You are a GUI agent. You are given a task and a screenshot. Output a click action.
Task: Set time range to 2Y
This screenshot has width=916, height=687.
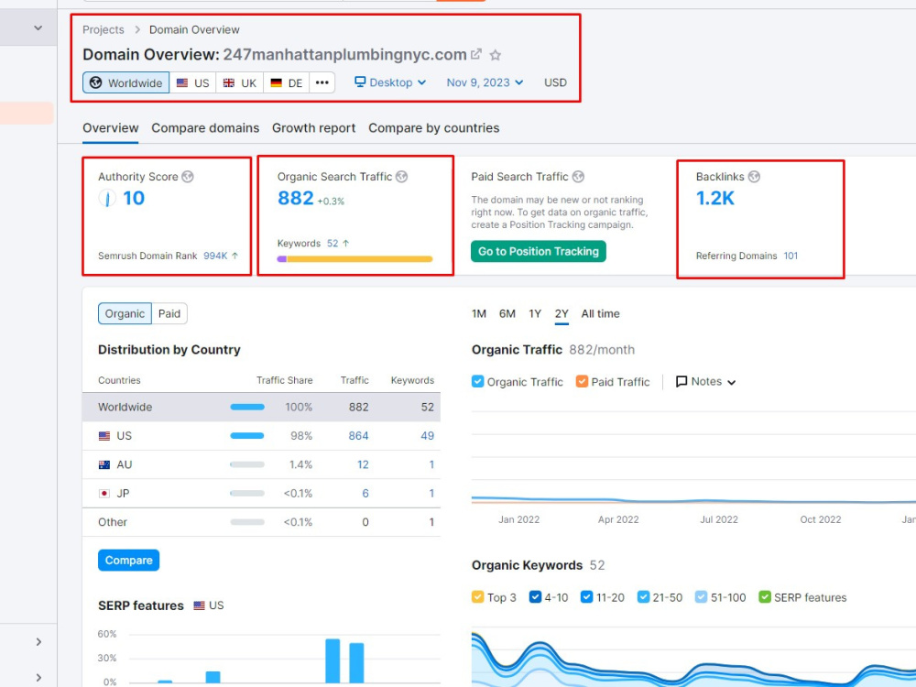(x=562, y=313)
